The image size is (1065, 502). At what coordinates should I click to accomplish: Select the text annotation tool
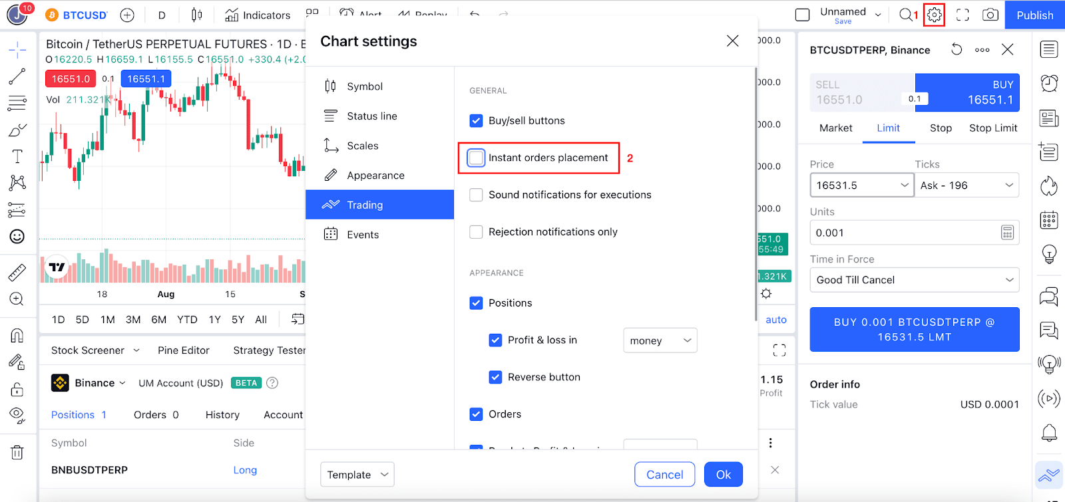click(x=17, y=156)
